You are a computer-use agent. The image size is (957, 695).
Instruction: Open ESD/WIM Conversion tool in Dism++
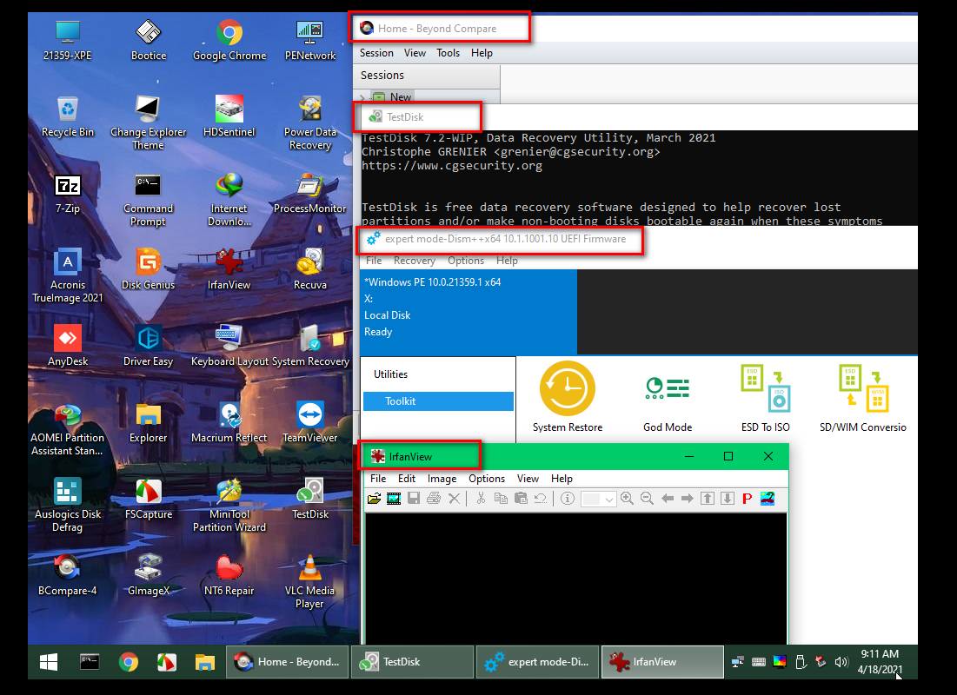click(863, 397)
